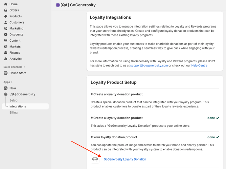The height and width of the screenshot is (169, 226).
Task: Click the Customers person icon
Action: coord(6,22)
